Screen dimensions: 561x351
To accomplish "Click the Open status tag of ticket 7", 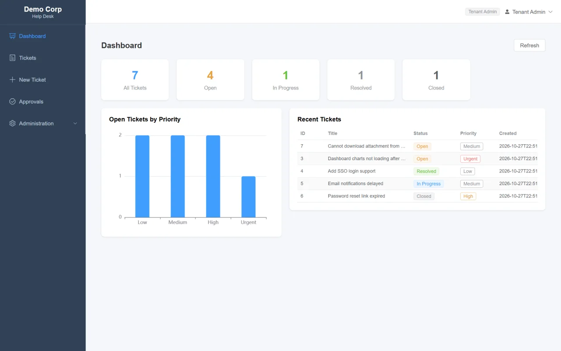I will click(422, 147).
